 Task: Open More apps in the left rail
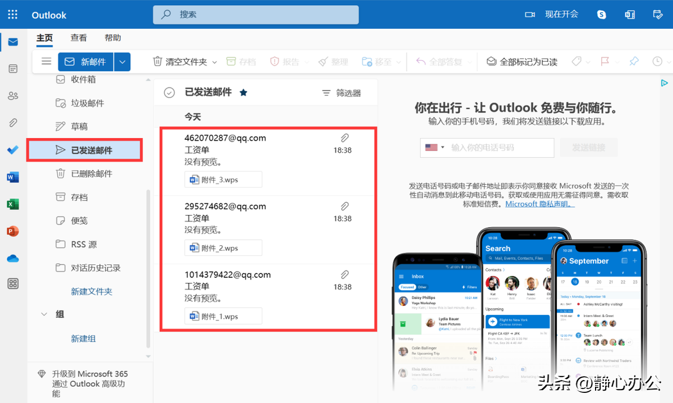tap(13, 284)
